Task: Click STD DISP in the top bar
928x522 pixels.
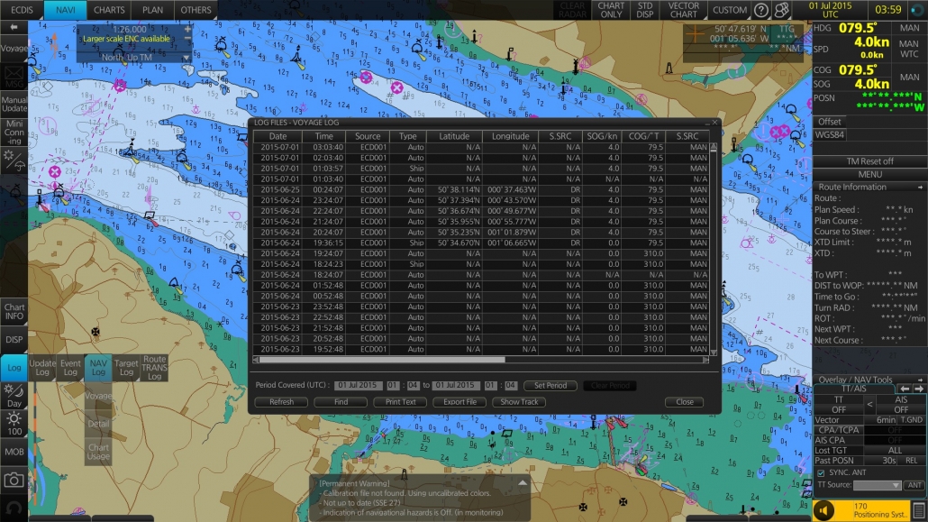Action: tap(645, 10)
